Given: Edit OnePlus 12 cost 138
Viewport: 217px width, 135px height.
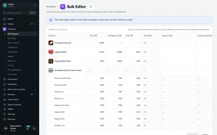Looking at the screenshot, I should [x=133, y=125].
